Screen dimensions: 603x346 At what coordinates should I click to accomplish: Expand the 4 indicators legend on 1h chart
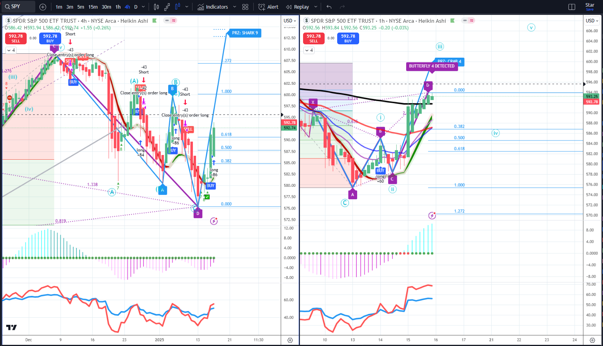[x=309, y=50]
